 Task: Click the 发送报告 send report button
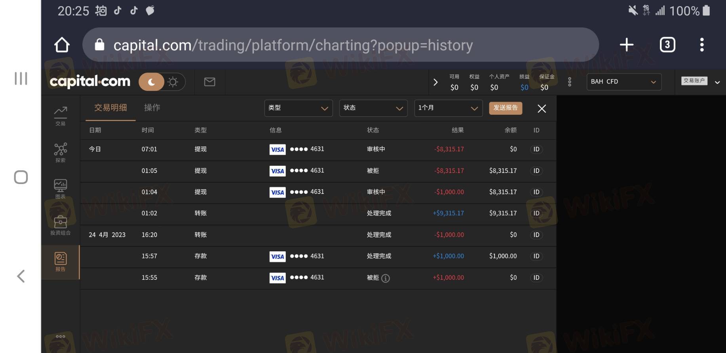(x=505, y=108)
